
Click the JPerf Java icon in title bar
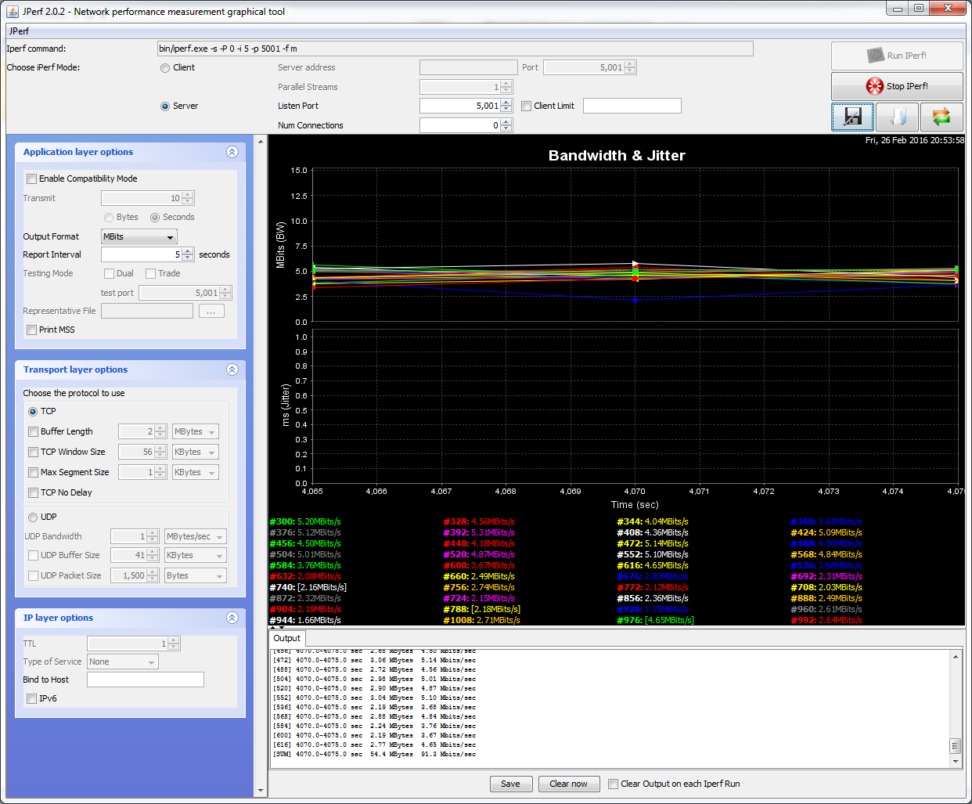pyautogui.click(x=13, y=12)
